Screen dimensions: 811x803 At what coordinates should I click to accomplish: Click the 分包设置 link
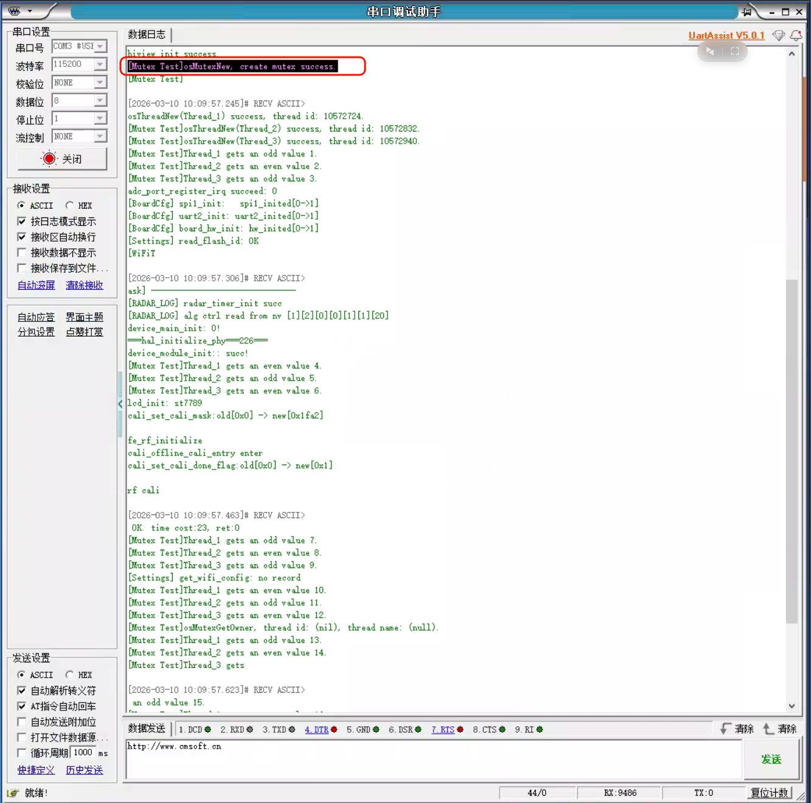[x=36, y=332]
